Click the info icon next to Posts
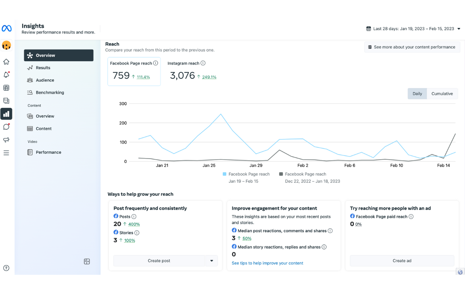This screenshot has height=295, width=465. [x=134, y=217]
